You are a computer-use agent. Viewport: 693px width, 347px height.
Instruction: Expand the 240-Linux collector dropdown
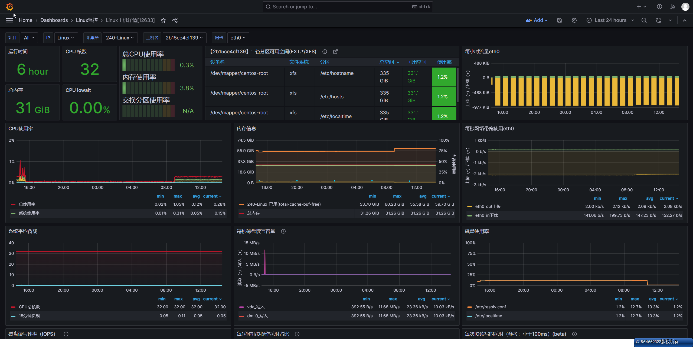coord(120,38)
